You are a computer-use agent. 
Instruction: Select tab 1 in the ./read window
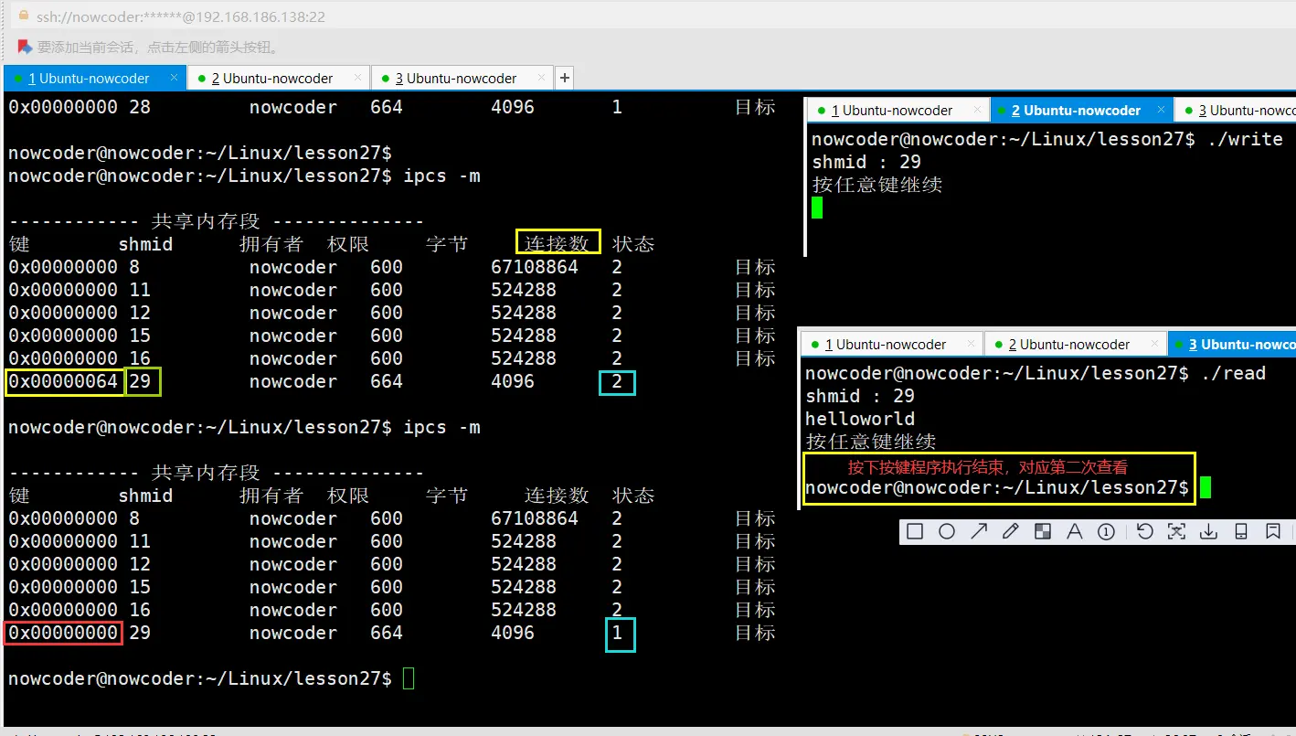891,345
